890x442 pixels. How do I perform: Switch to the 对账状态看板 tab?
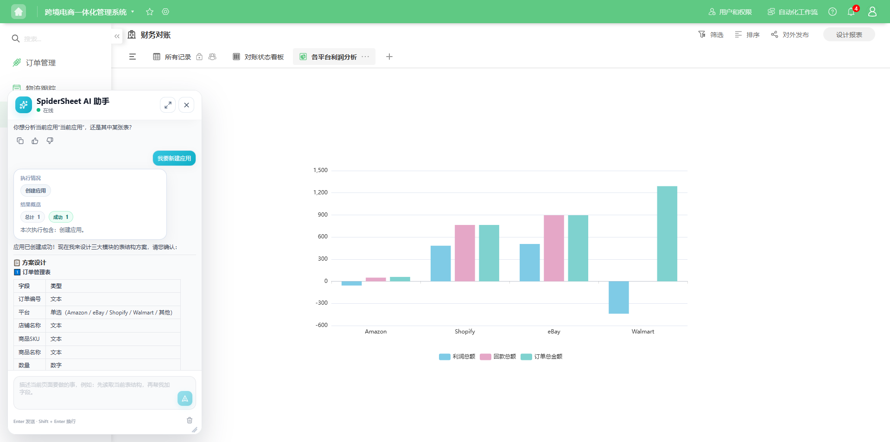tap(258, 57)
